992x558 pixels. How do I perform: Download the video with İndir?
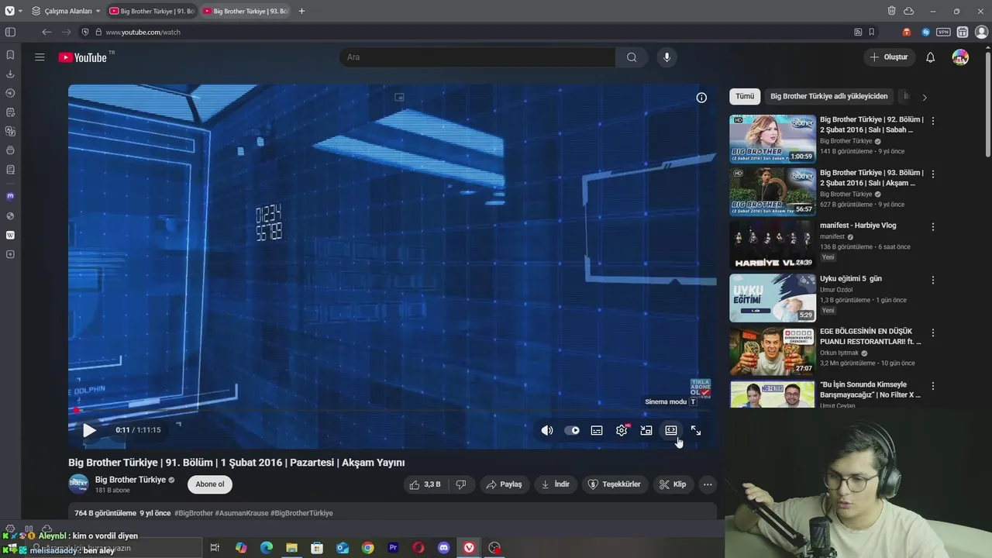(555, 484)
